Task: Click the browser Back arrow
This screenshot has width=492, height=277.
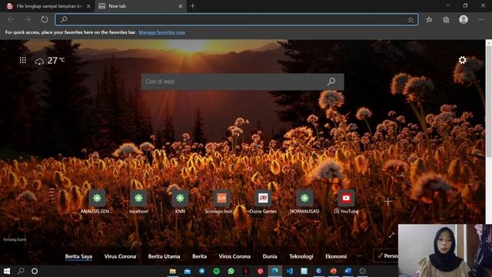Action: 11,19
